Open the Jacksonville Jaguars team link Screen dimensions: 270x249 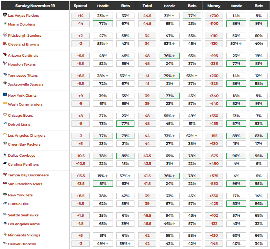[26, 84]
